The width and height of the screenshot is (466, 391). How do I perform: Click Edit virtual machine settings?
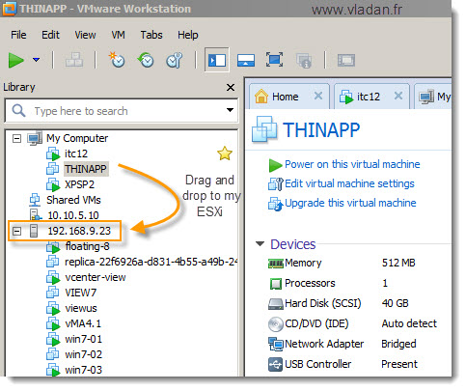(x=349, y=183)
